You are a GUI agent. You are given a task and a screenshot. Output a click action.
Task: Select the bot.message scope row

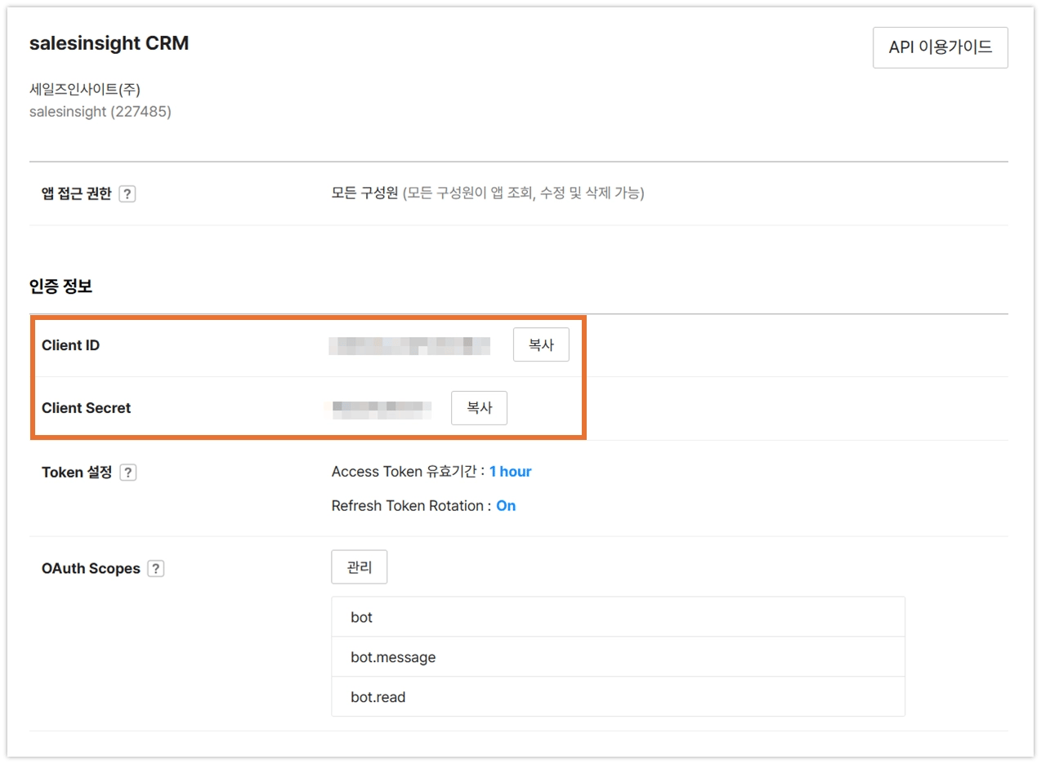(x=618, y=657)
